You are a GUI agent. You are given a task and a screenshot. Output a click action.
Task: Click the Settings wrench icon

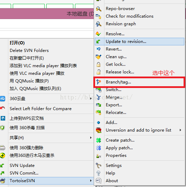point(99,166)
